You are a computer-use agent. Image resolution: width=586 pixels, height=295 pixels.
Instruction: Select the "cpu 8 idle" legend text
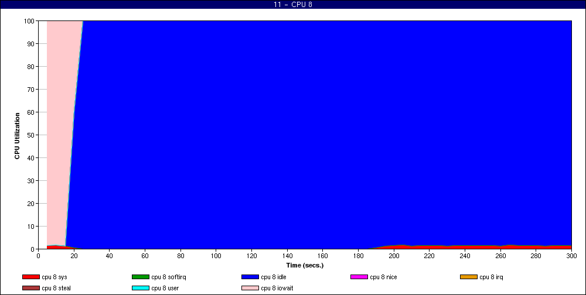pyautogui.click(x=275, y=277)
